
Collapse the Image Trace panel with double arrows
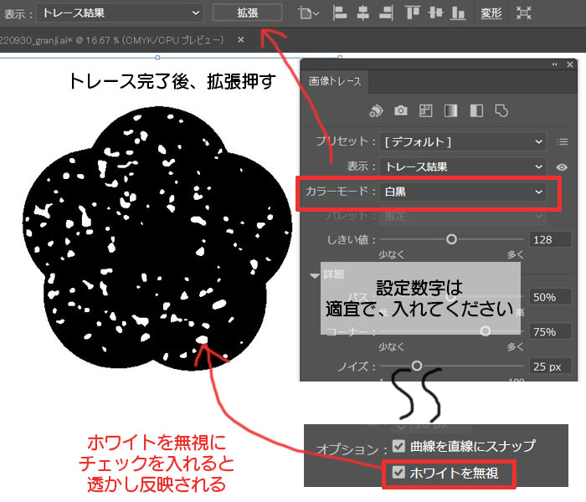pyautogui.click(x=554, y=64)
